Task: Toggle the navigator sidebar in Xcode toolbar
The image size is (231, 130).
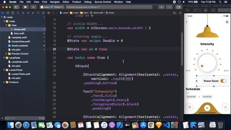Action: tap(16, 7)
